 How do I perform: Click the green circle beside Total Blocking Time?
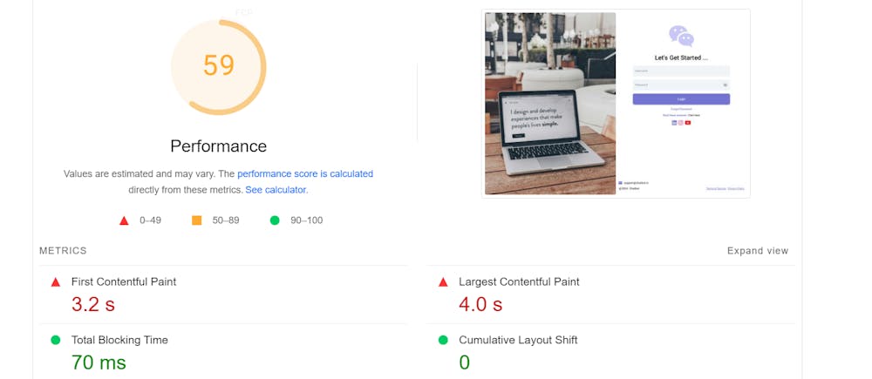pos(56,340)
